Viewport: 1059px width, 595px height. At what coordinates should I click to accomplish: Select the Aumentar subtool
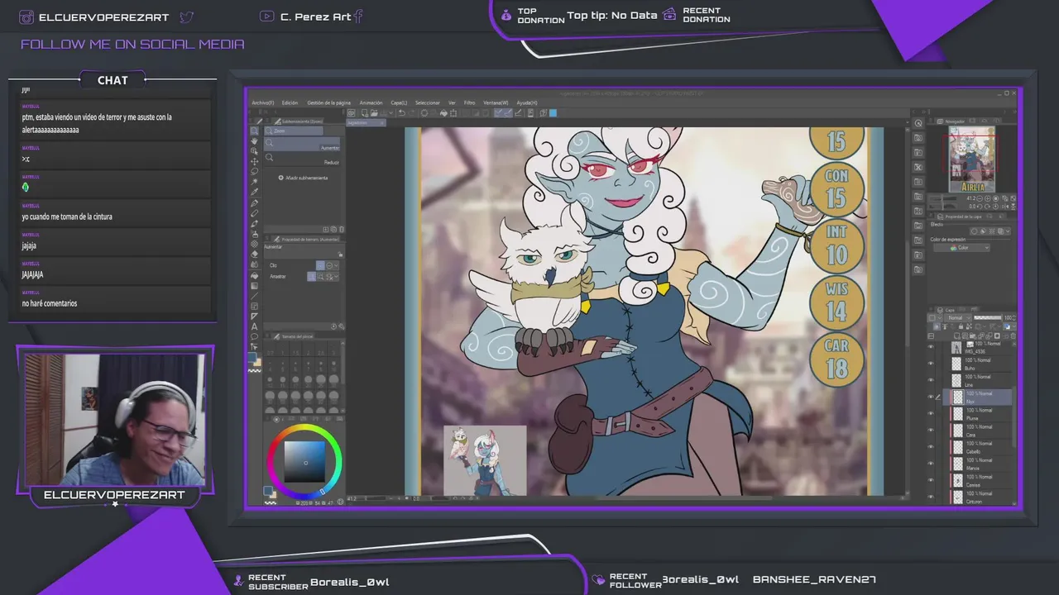302,145
